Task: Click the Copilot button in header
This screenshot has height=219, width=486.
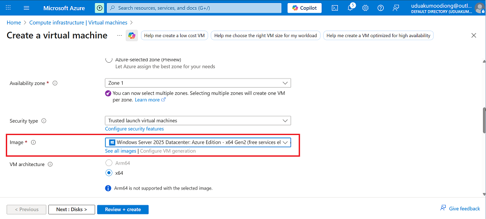Action: (x=304, y=8)
